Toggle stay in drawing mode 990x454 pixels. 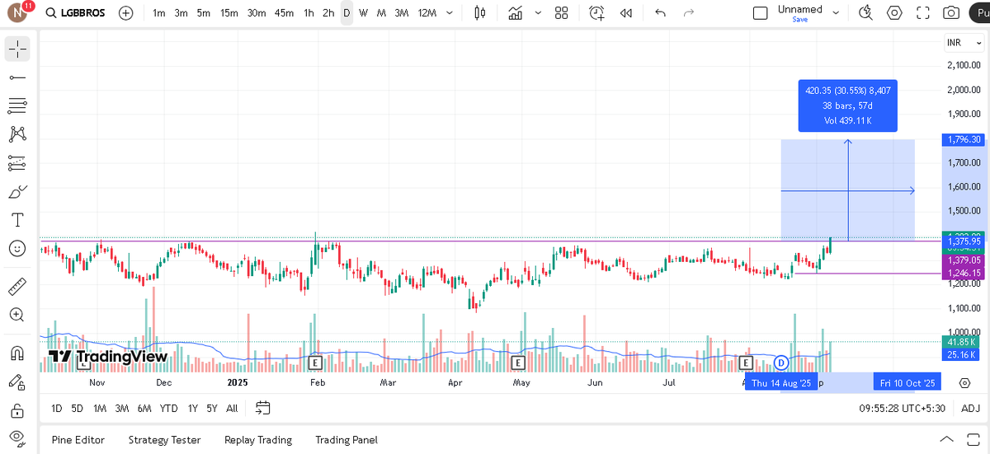(17, 381)
